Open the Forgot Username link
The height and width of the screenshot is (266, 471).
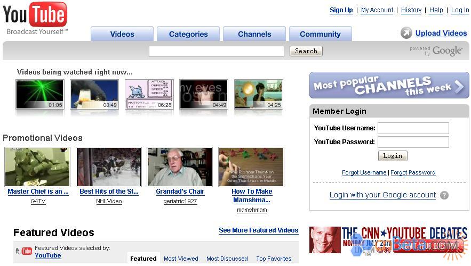tap(364, 172)
